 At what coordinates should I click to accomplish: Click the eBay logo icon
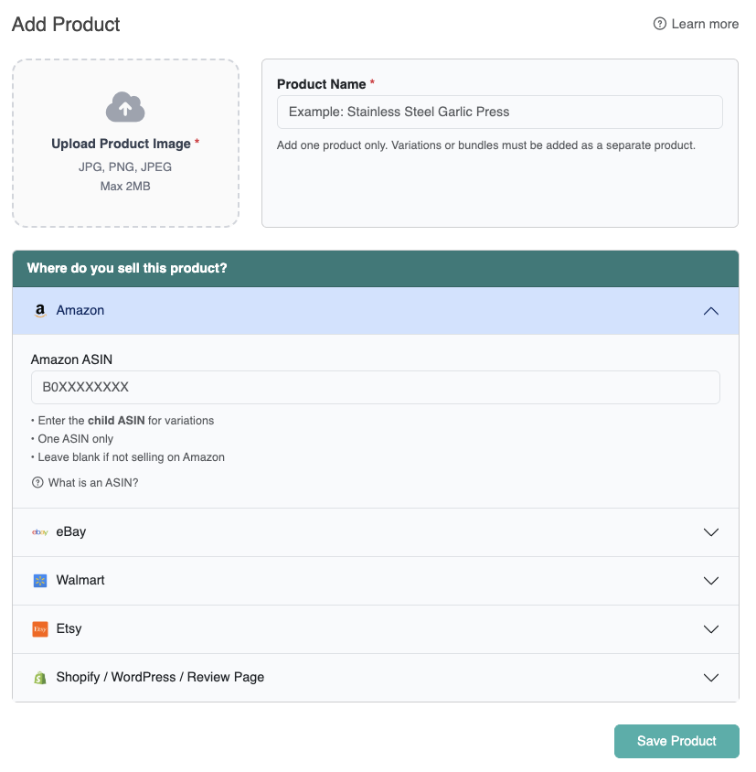40,532
